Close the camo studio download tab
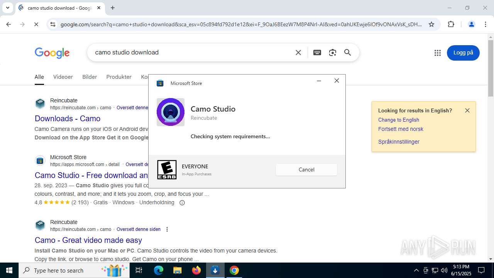The height and width of the screenshot is (278, 494). (99, 8)
